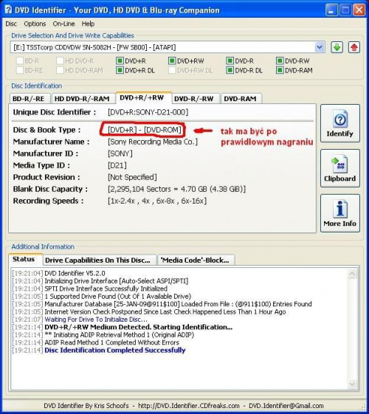The width and height of the screenshot is (369, 414).
Task: Close the DVD Identifier window
Action: pyautogui.click(x=359, y=10)
